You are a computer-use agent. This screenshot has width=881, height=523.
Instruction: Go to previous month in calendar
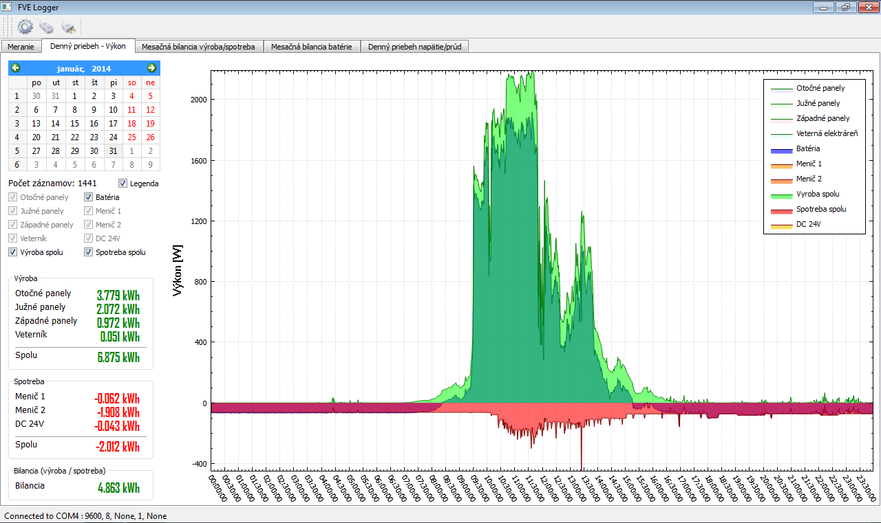(x=16, y=68)
